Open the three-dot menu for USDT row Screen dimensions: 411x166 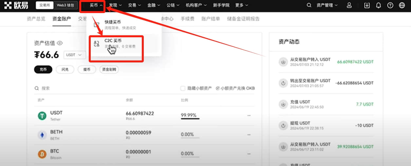249,115
